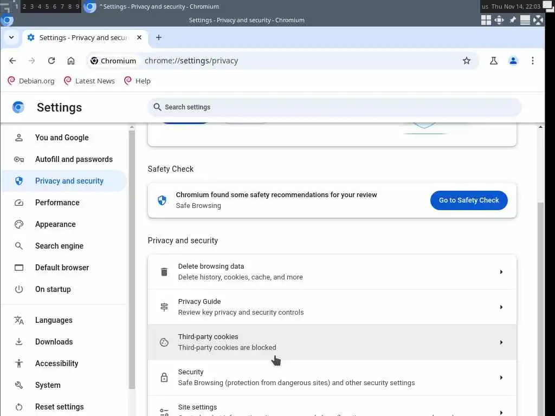
Task: Click the sidebar vertical scrollbar
Action: 132,260
